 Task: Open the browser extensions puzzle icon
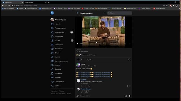coord(173,6)
